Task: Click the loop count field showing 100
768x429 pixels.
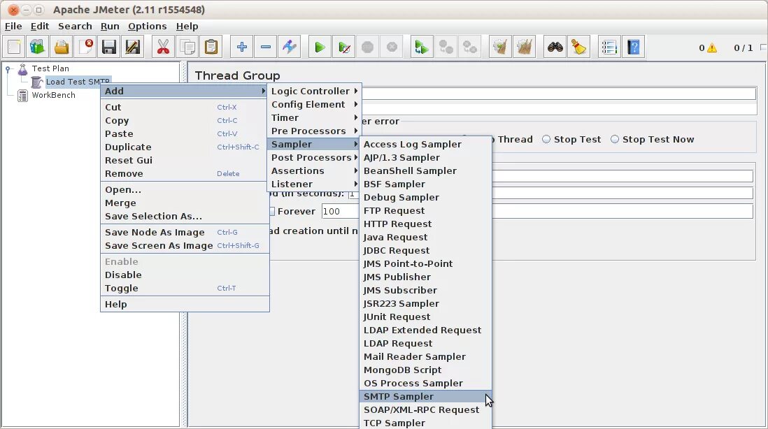Action: point(340,211)
